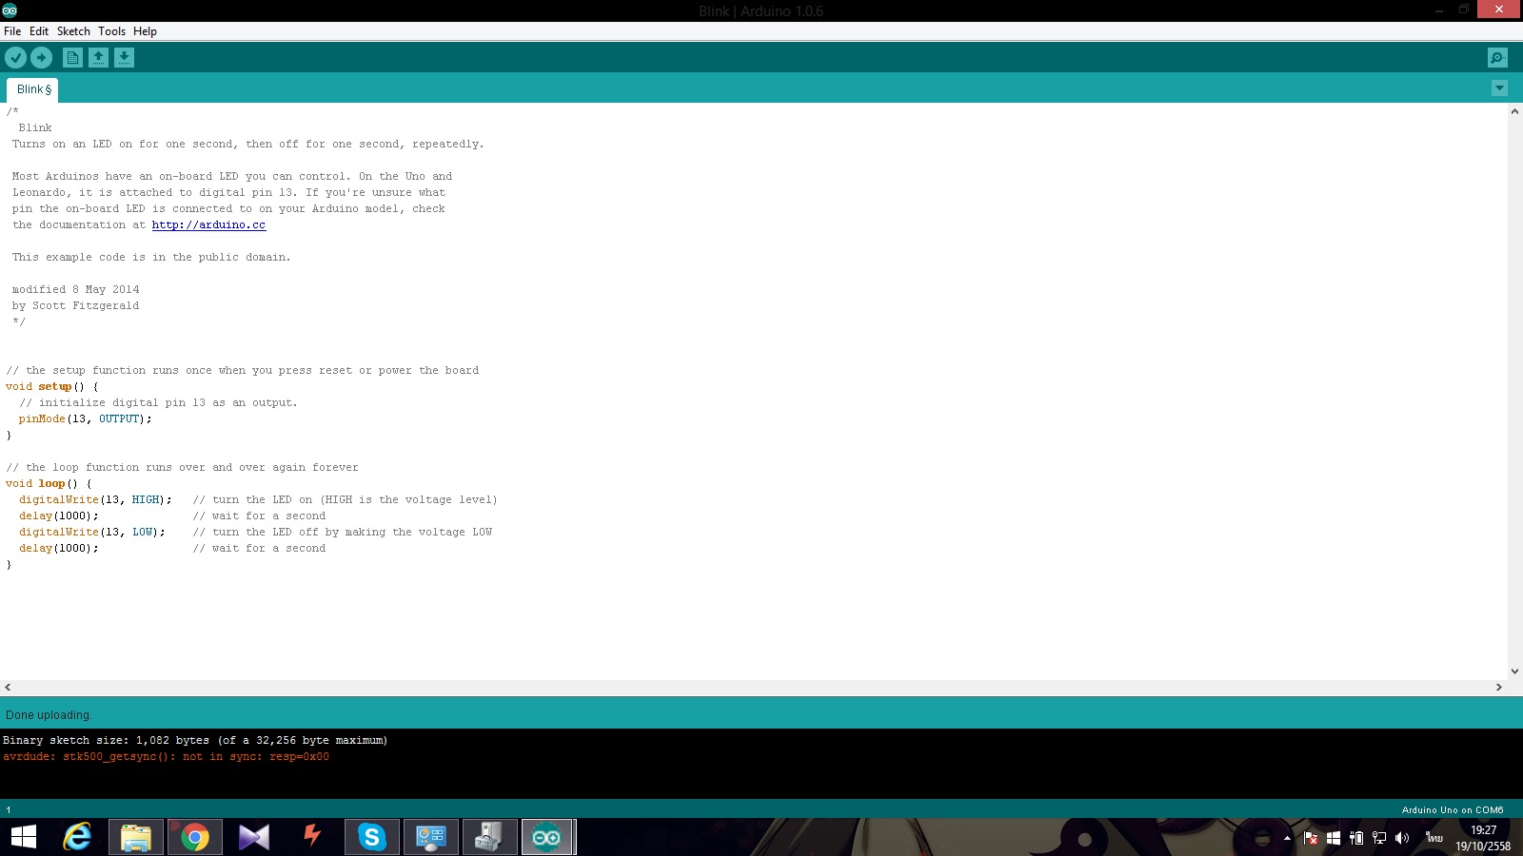Click 'This example code is in the public domain.'
Image resolution: width=1523 pixels, height=856 pixels.
point(151,258)
